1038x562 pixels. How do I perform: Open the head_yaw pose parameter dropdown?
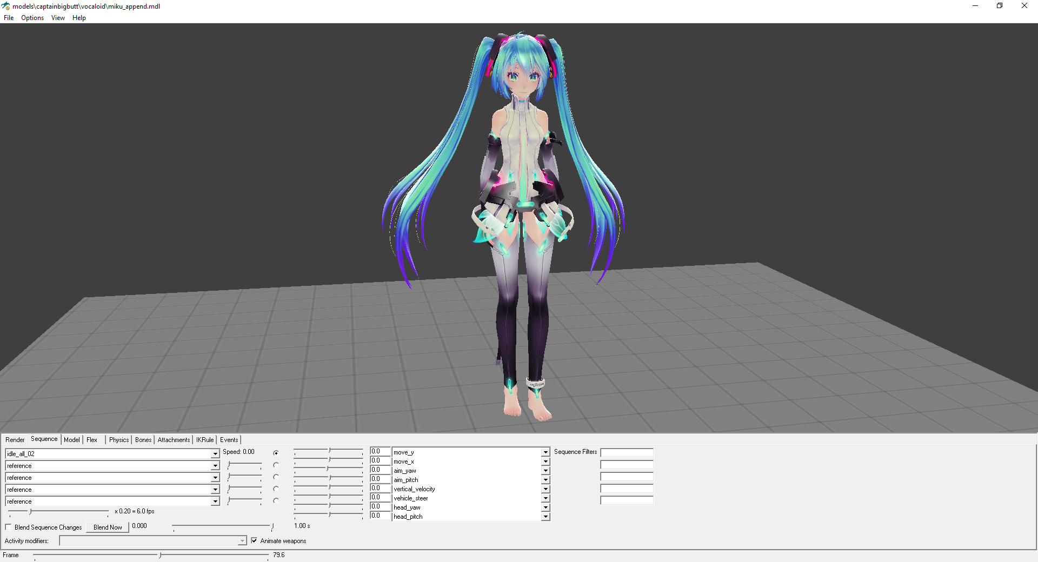pyautogui.click(x=545, y=507)
